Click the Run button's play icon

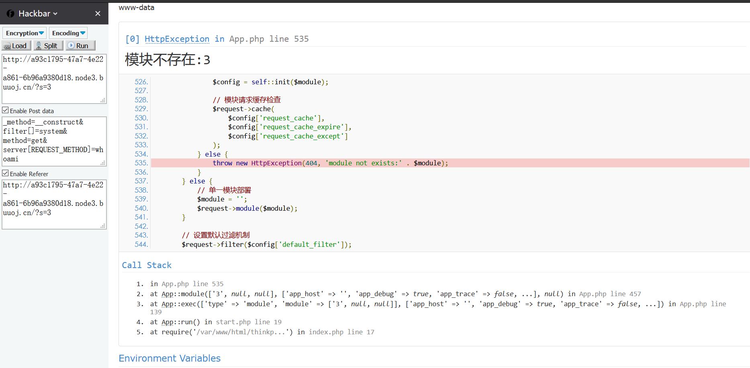coord(71,45)
